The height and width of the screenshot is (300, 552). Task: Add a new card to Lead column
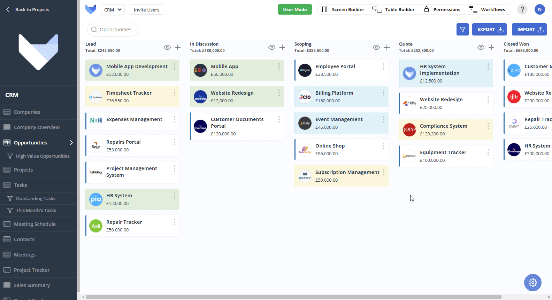(178, 47)
